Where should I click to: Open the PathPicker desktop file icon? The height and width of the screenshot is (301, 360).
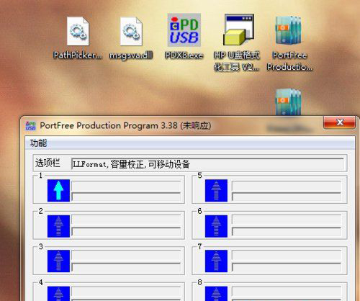[x=78, y=31]
